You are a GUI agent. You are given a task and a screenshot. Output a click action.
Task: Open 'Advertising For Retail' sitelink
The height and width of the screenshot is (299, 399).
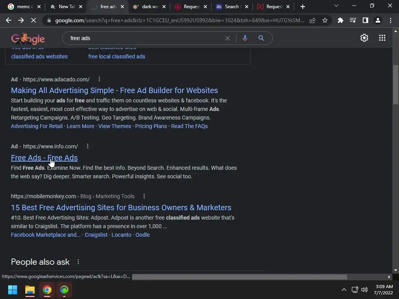[37, 126]
